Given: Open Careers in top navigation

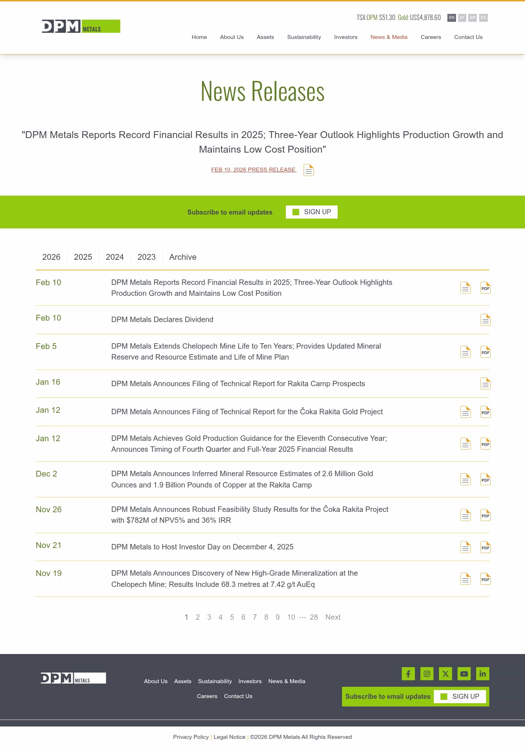Looking at the screenshot, I should pos(431,37).
